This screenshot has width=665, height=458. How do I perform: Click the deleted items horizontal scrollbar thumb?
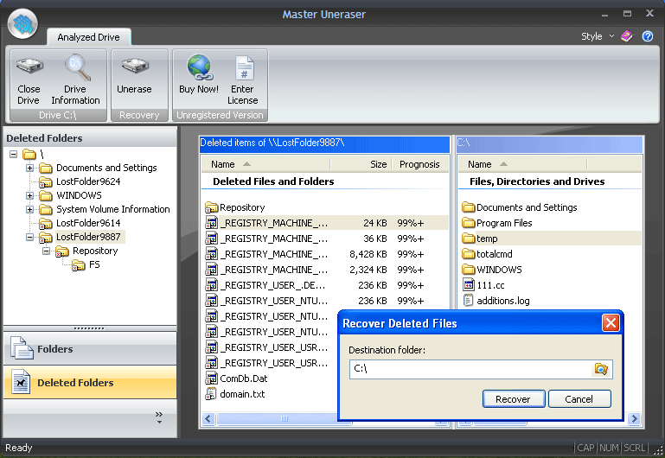click(x=284, y=419)
